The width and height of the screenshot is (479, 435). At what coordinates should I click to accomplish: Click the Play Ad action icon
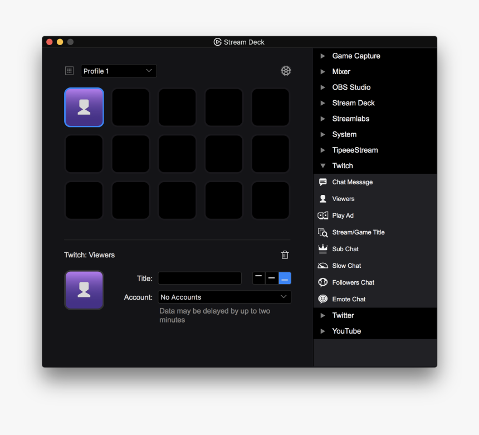point(323,216)
